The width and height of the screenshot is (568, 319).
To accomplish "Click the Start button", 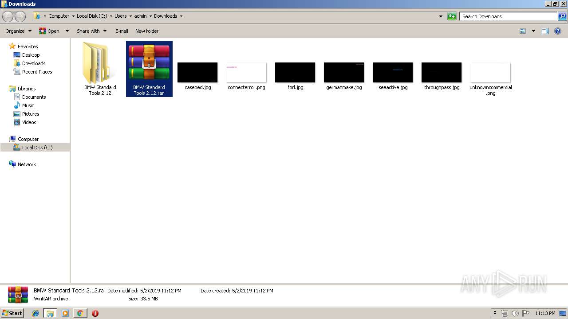I will [x=12, y=313].
